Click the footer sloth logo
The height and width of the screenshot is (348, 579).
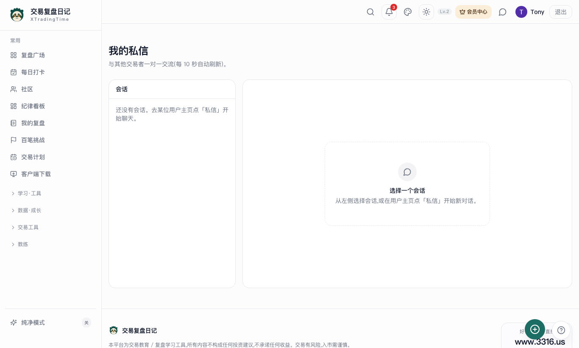pos(113,330)
